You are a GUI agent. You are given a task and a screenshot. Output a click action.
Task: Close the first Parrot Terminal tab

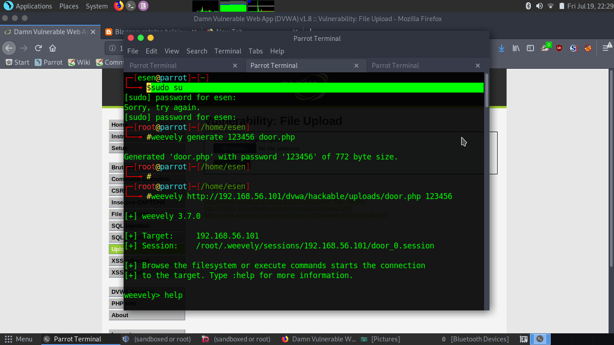[x=235, y=66]
